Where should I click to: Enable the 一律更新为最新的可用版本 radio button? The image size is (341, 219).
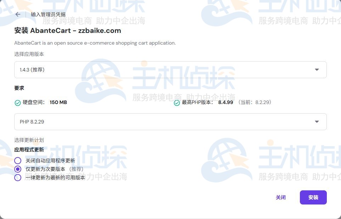click(x=18, y=178)
